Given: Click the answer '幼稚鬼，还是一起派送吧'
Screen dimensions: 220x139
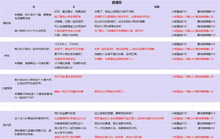Looking at the screenshot, I should pyautogui.click(x=69, y=21).
